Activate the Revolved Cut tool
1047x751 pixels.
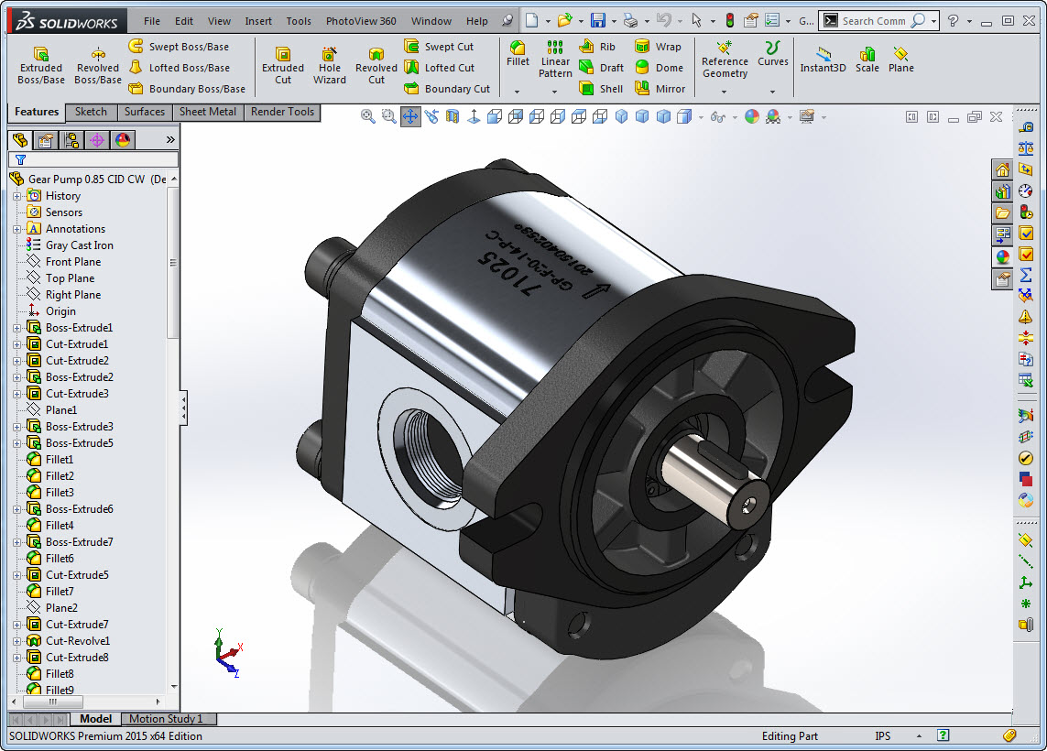tap(376, 65)
